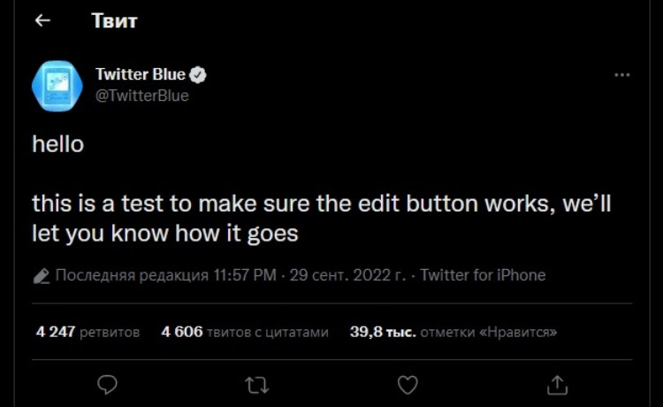The width and height of the screenshot is (663, 407).
Task: Show 39,8 тыс. отметки «Нравится»
Action: click(x=453, y=332)
